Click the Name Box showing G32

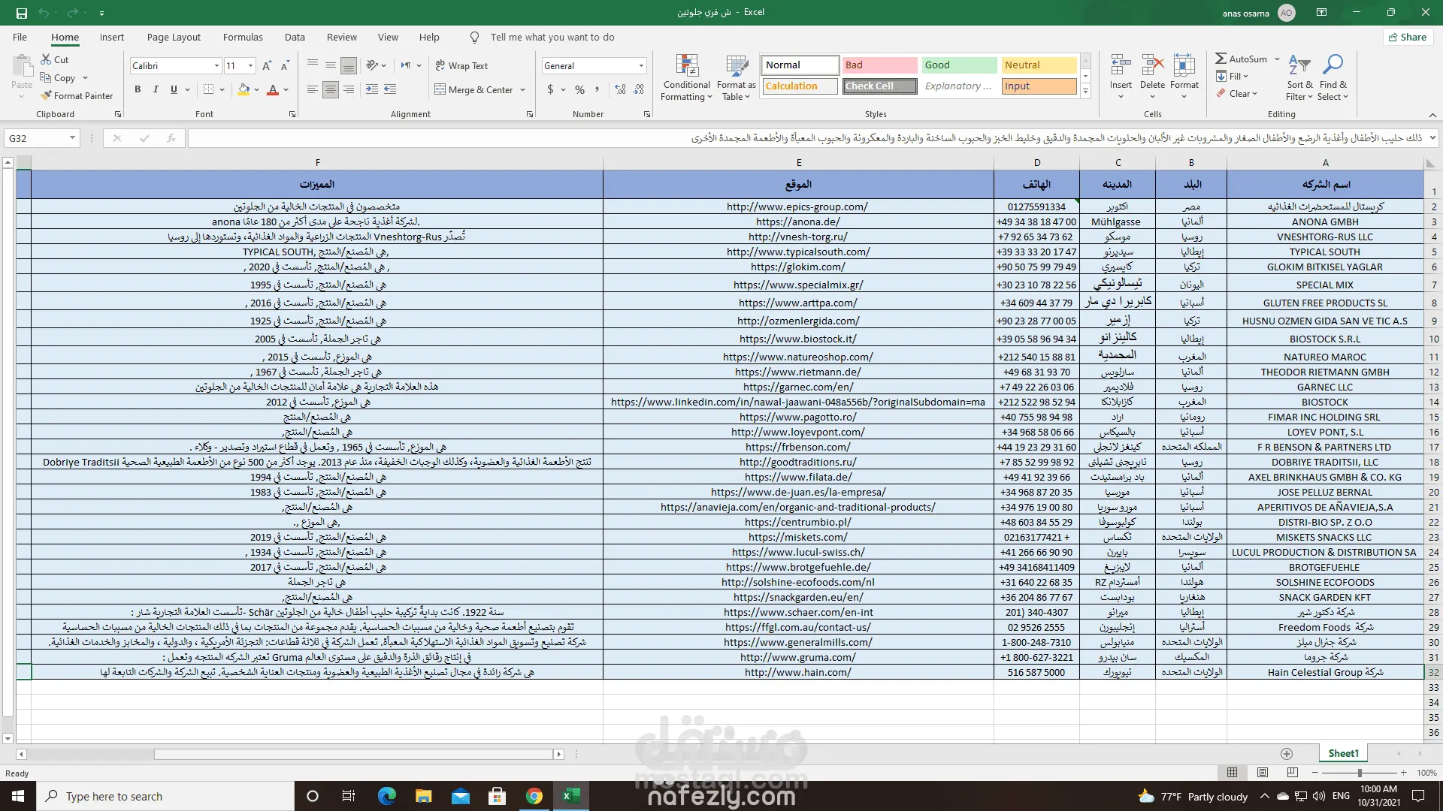point(34,138)
